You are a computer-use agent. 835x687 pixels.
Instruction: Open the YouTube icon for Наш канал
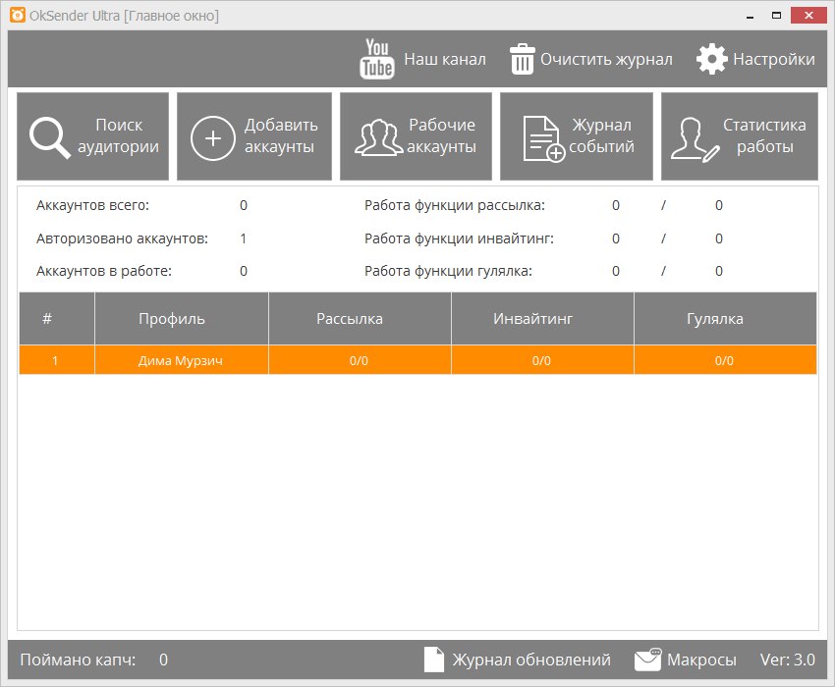click(377, 59)
